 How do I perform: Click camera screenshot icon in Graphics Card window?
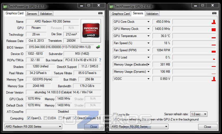coord(100,13)
